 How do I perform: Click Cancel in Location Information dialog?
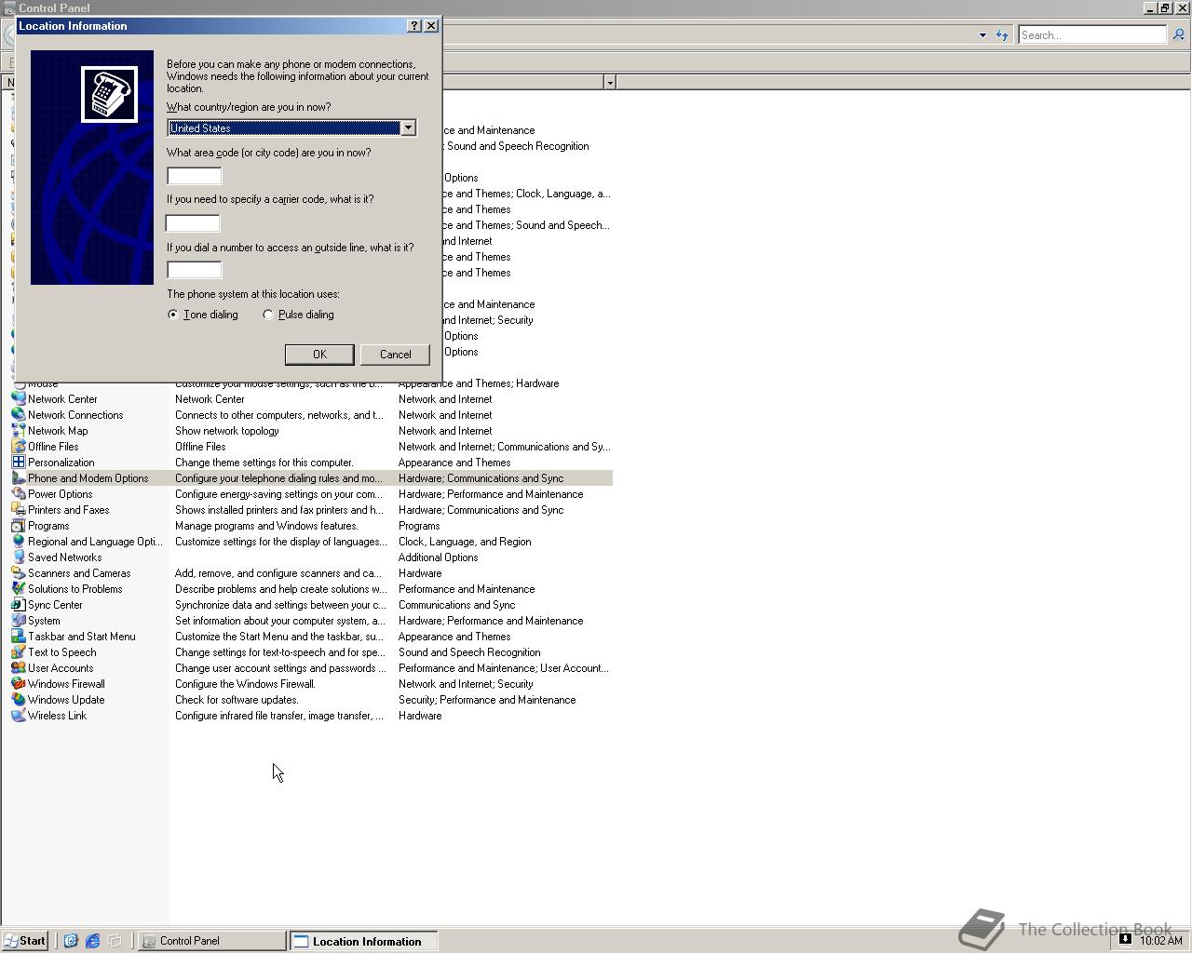395,355
